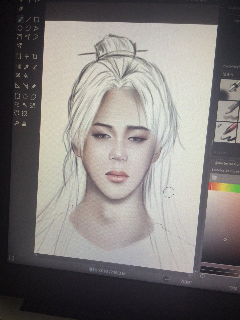Select the Elliptical Selection tool
Image resolution: width=240 pixels, height=320 pixels.
click(x=25, y=97)
